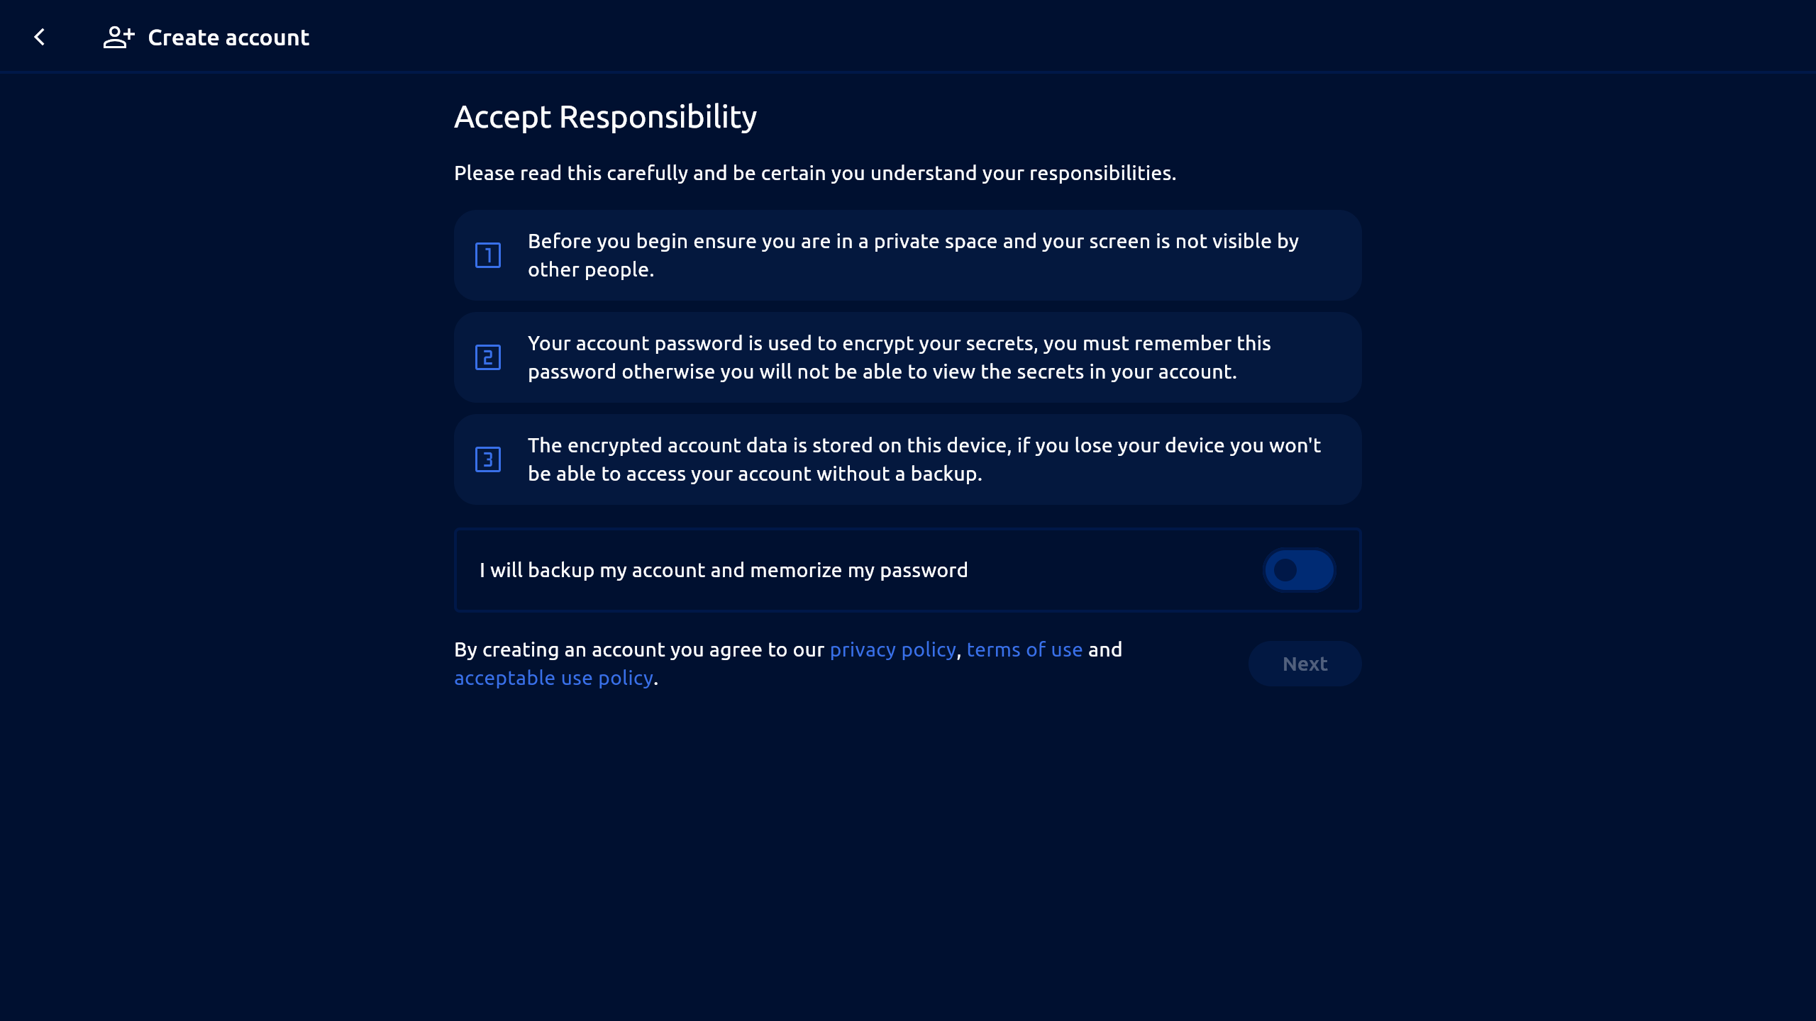This screenshot has width=1816, height=1021.
Task: Click the "Create account" header title
Action: [x=228, y=38]
